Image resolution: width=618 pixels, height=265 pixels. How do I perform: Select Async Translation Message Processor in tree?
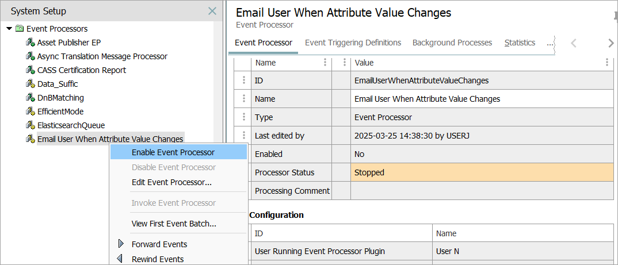click(102, 56)
